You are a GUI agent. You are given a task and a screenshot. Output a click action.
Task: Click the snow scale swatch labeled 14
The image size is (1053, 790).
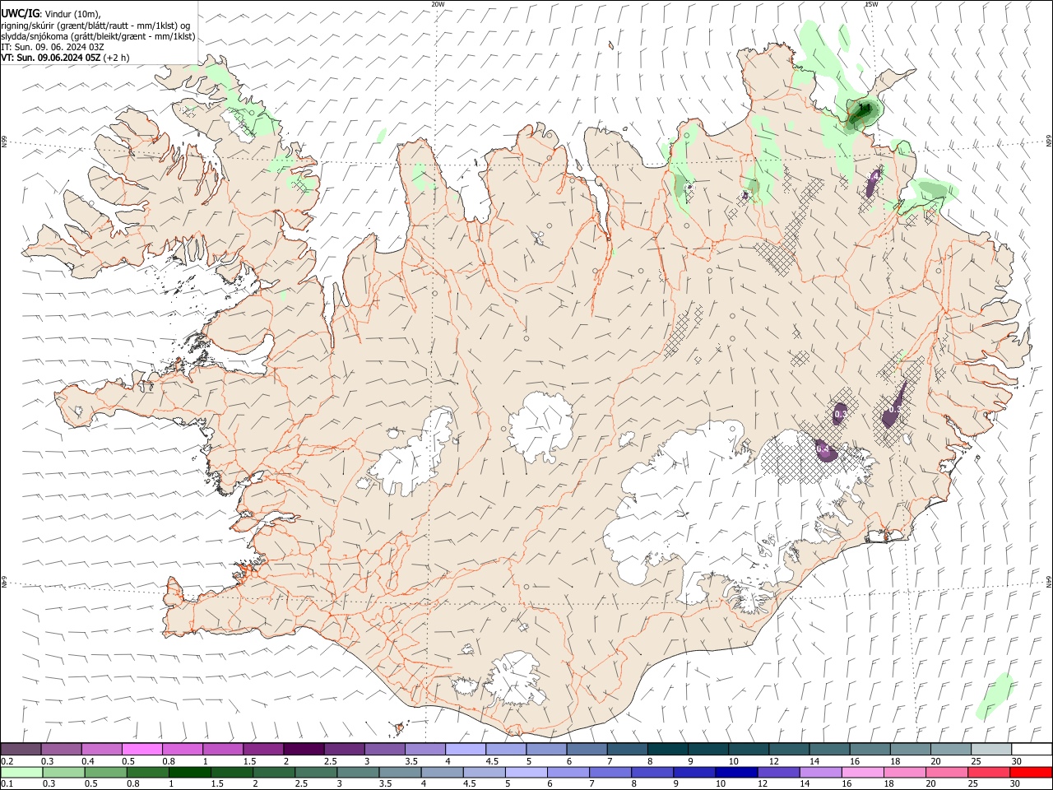click(x=830, y=749)
